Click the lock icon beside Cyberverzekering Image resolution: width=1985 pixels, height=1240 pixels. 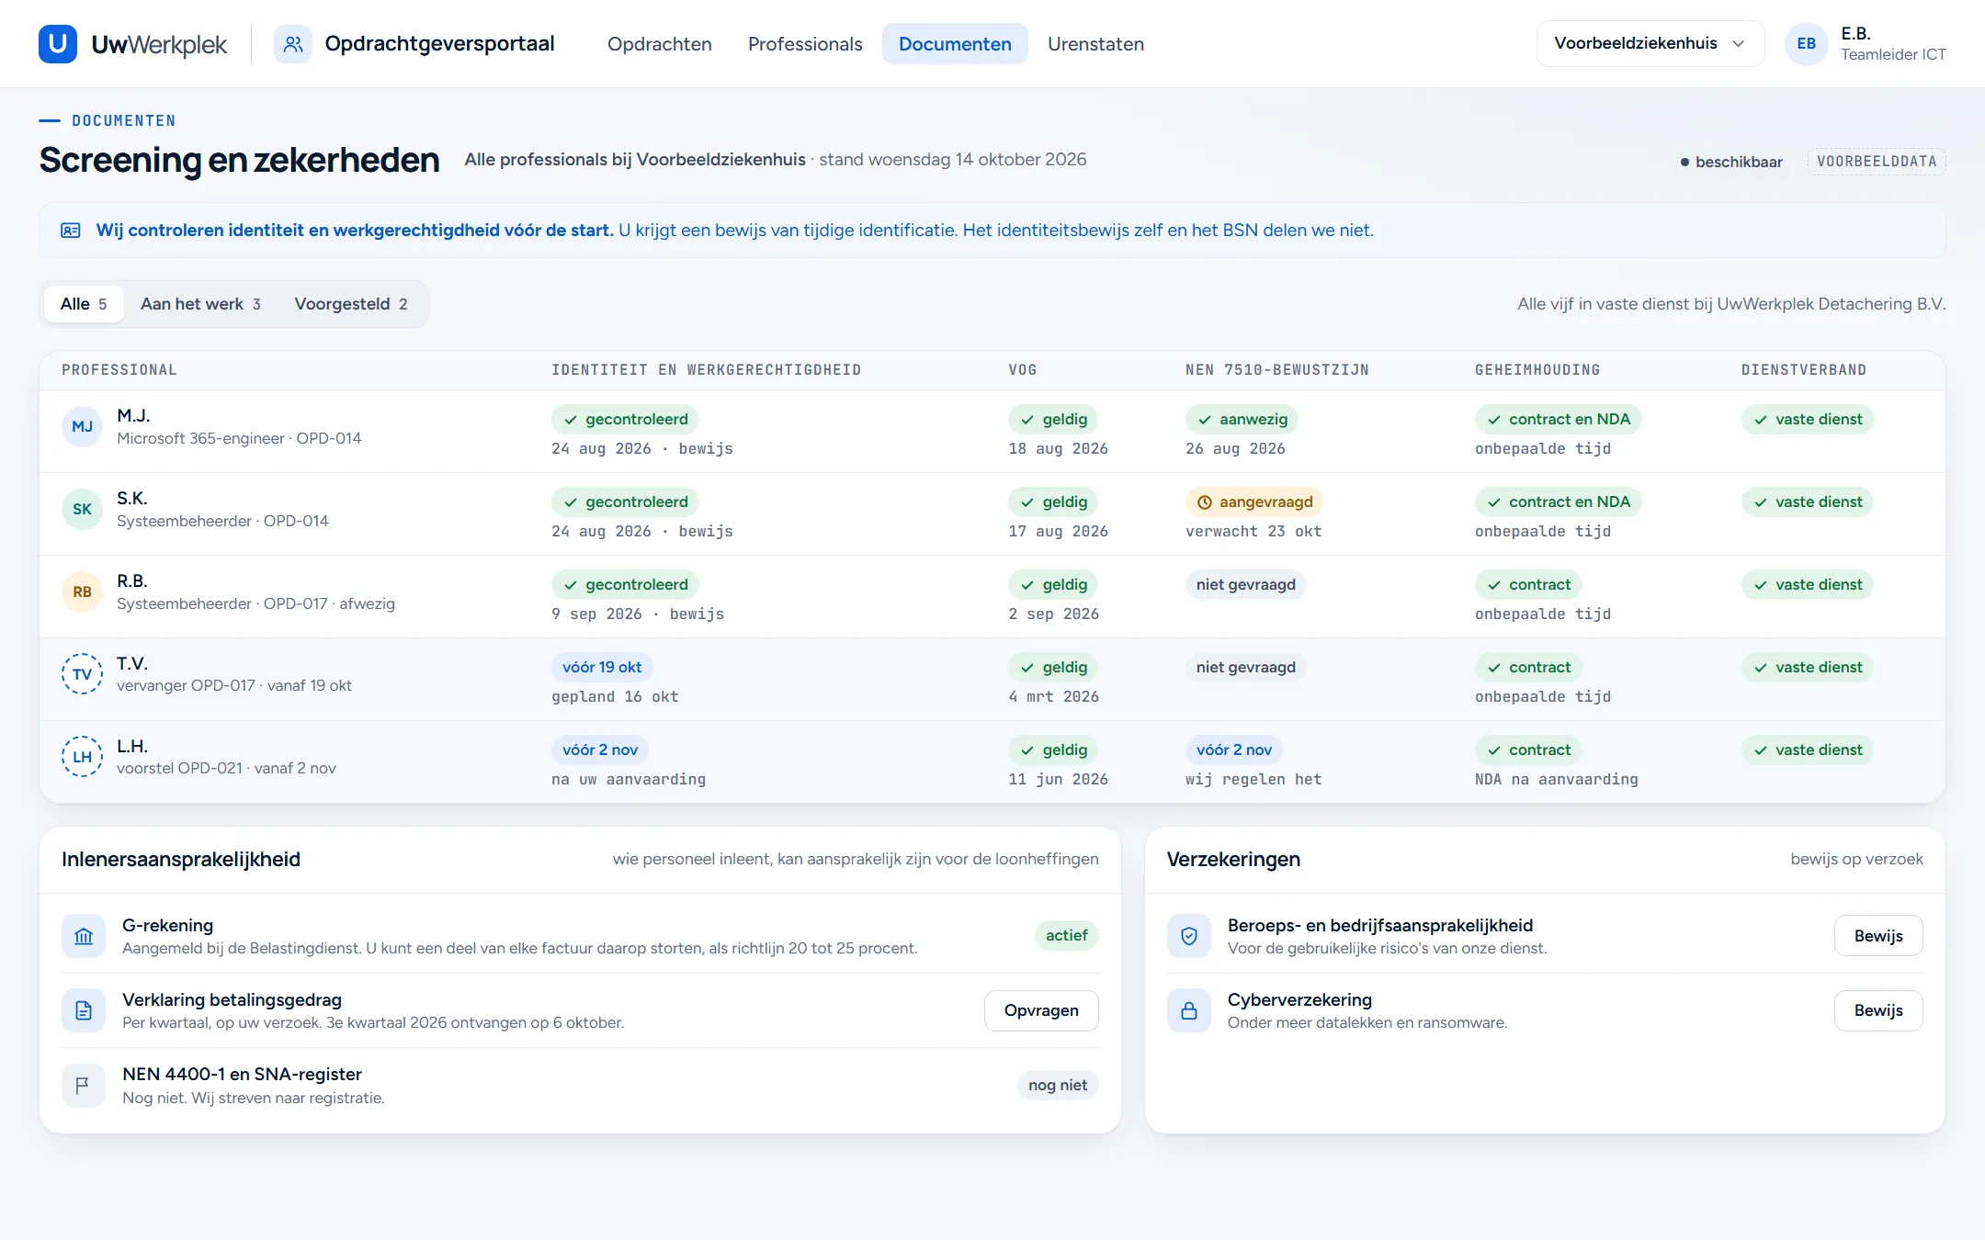point(1189,1010)
